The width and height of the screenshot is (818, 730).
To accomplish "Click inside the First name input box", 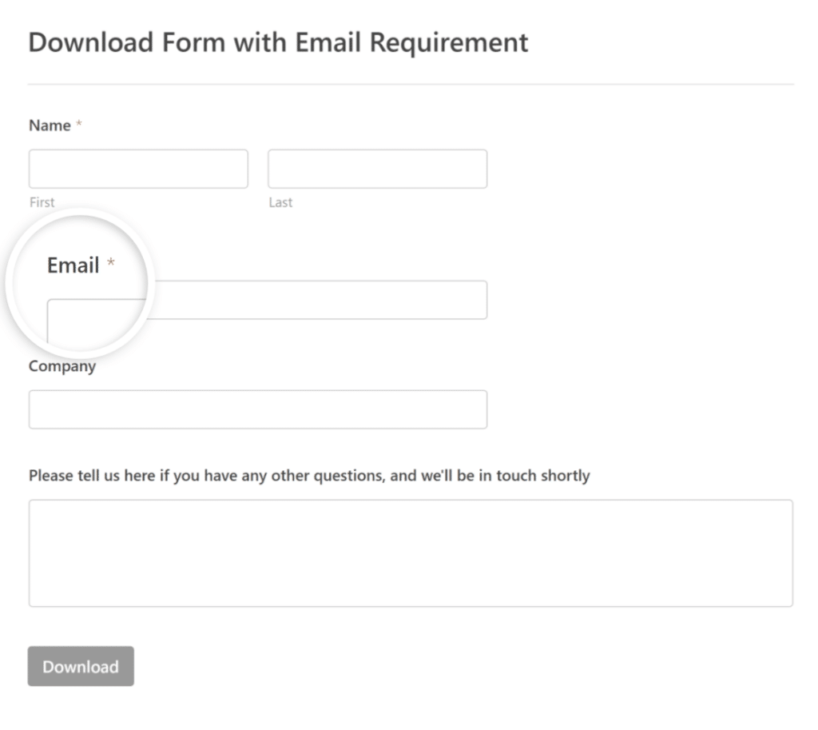I will click(x=137, y=168).
